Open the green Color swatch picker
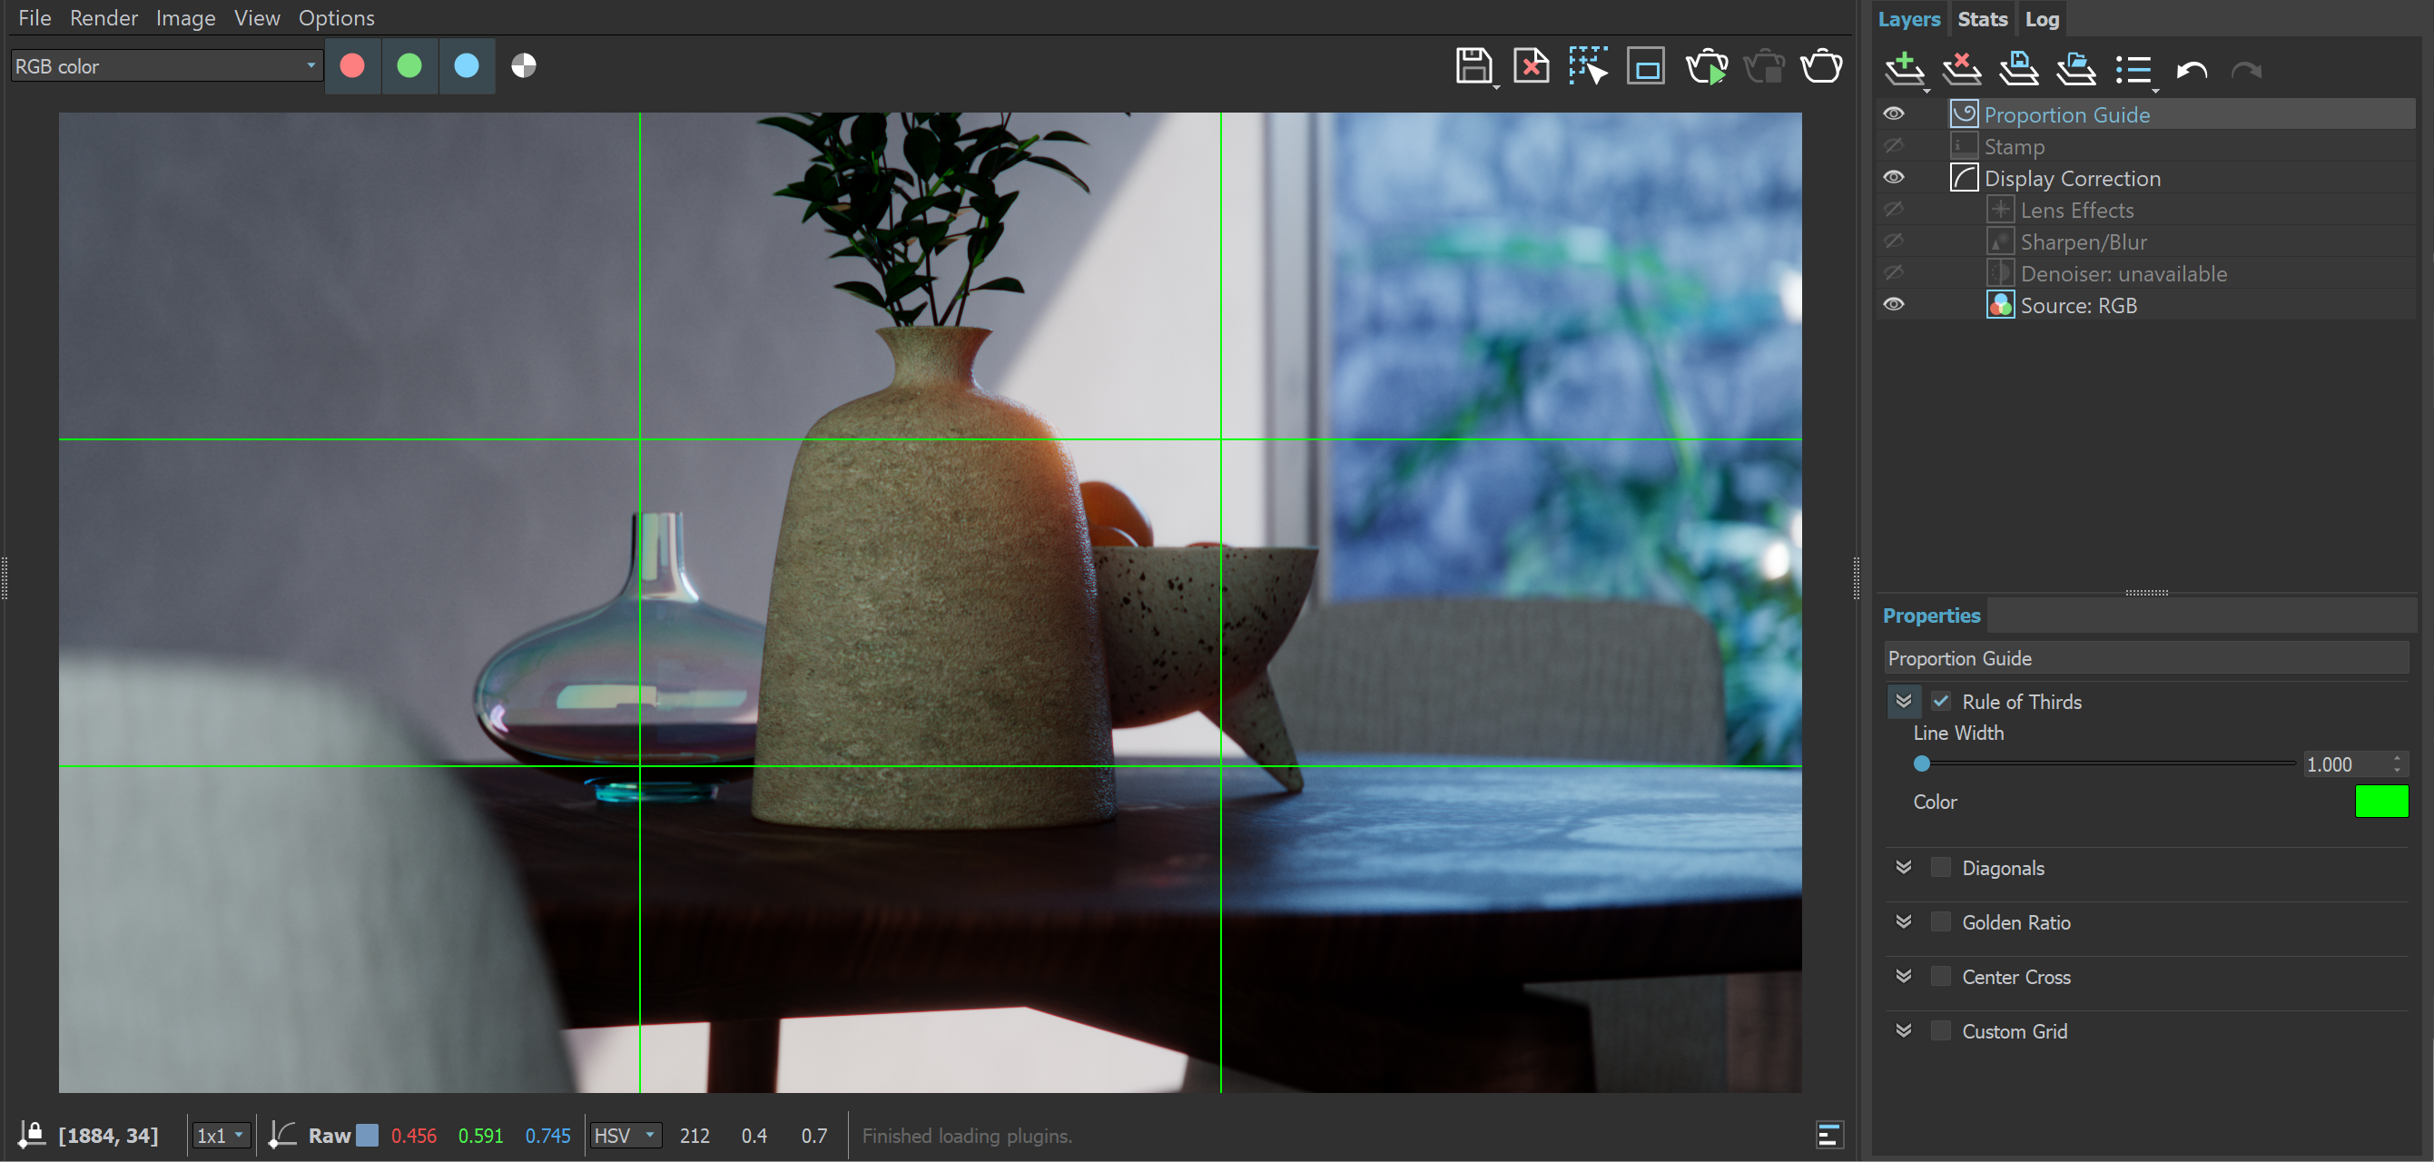Viewport: 2434px width, 1162px height. (2381, 801)
